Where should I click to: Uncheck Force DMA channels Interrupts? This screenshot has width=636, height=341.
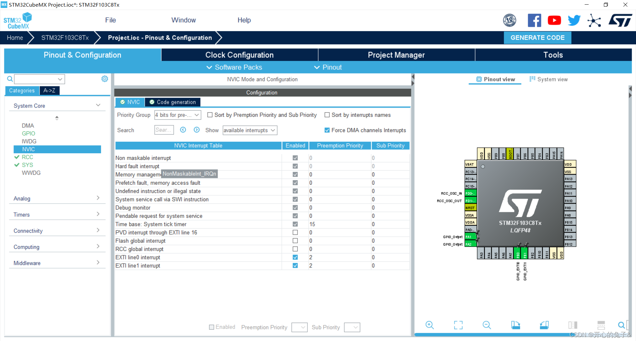(327, 130)
